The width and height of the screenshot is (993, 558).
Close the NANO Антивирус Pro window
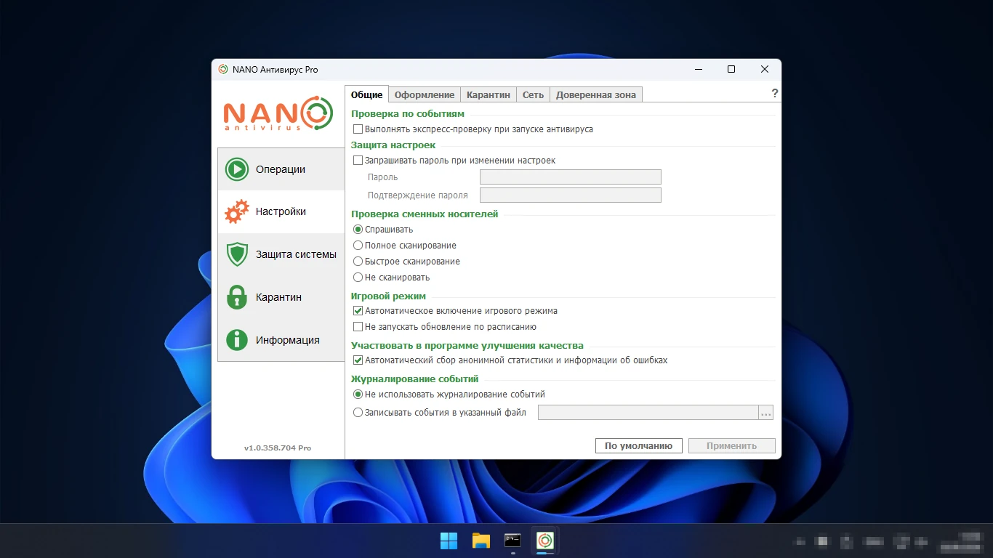[x=765, y=70]
